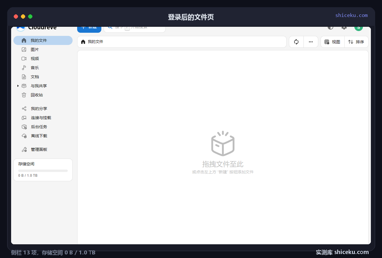Open 管理面板 admin panel wrench icon
382x258 pixels.
[24, 150]
